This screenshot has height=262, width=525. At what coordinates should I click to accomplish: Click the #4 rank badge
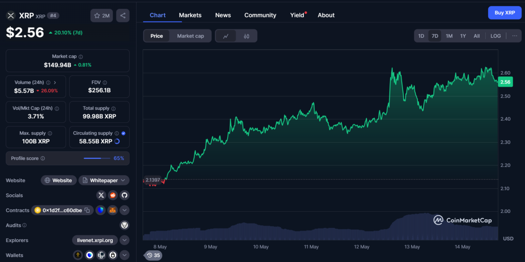click(53, 16)
